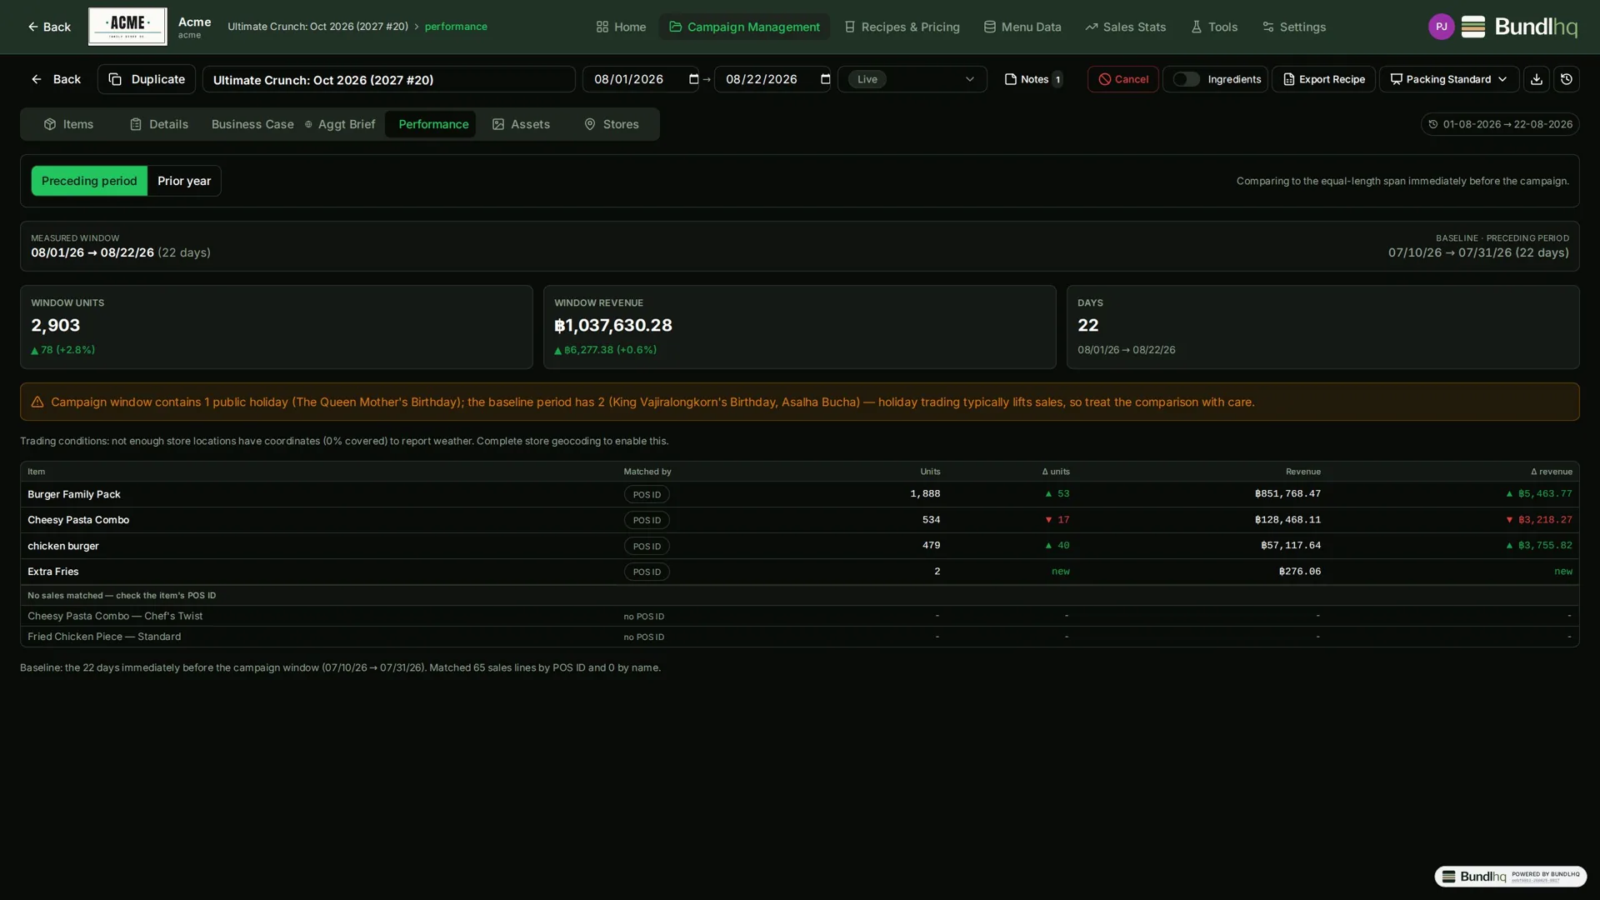Image resolution: width=1600 pixels, height=900 pixels.
Task: Cancel the campaign
Action: tap(1122, 79)
